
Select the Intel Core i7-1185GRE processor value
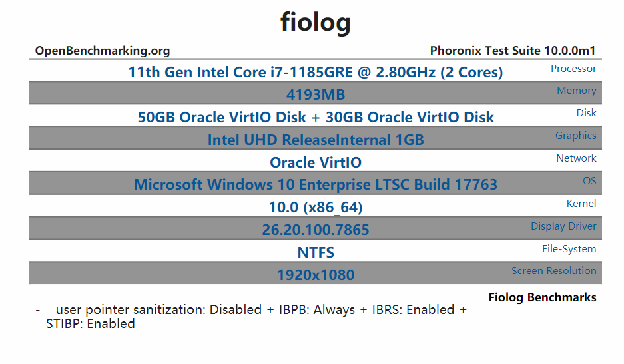[315, 72]
